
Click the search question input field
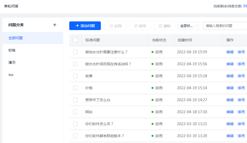[x=224, y=26]
